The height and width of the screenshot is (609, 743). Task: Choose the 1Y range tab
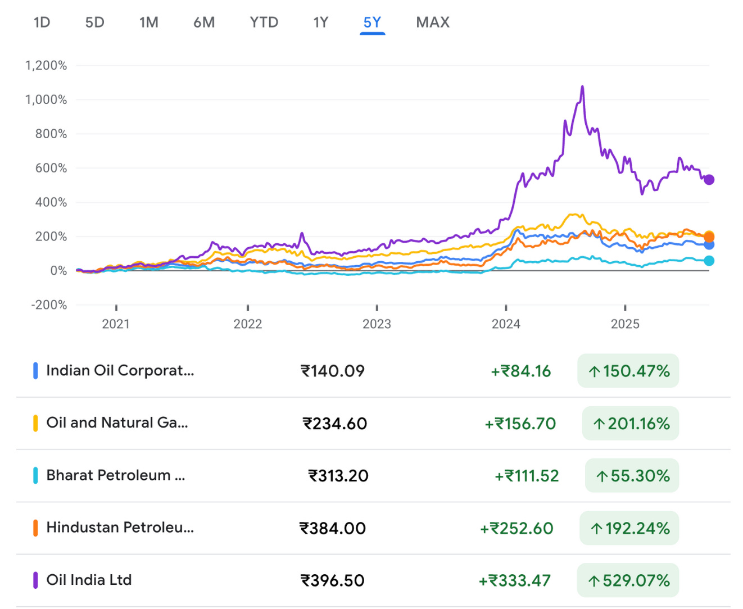(x=321, y=22)
